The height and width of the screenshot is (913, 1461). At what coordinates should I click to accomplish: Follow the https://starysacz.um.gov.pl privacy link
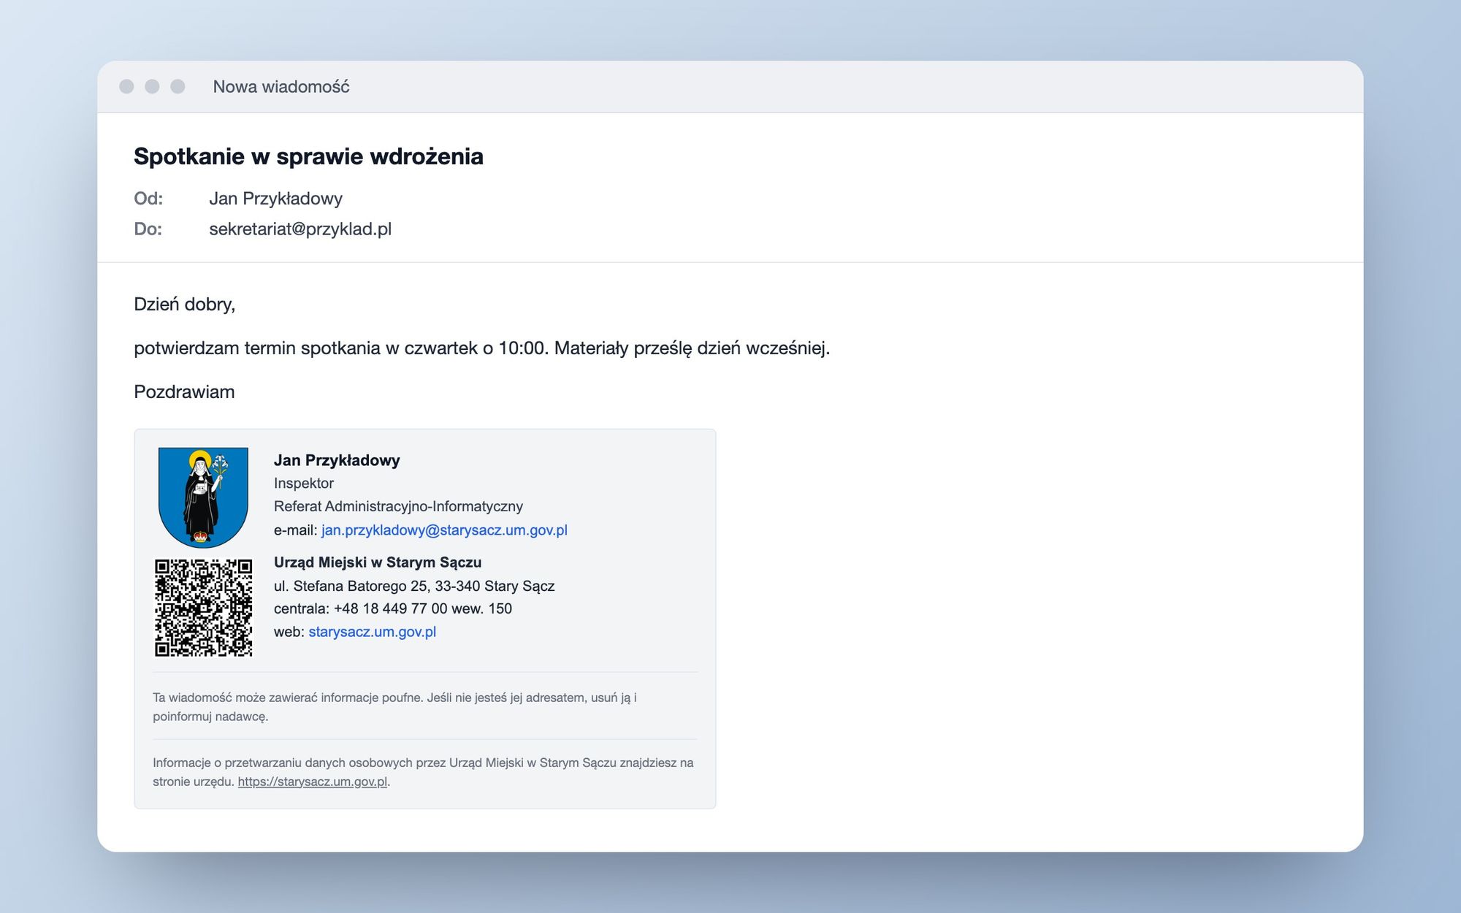click(313, 782)
